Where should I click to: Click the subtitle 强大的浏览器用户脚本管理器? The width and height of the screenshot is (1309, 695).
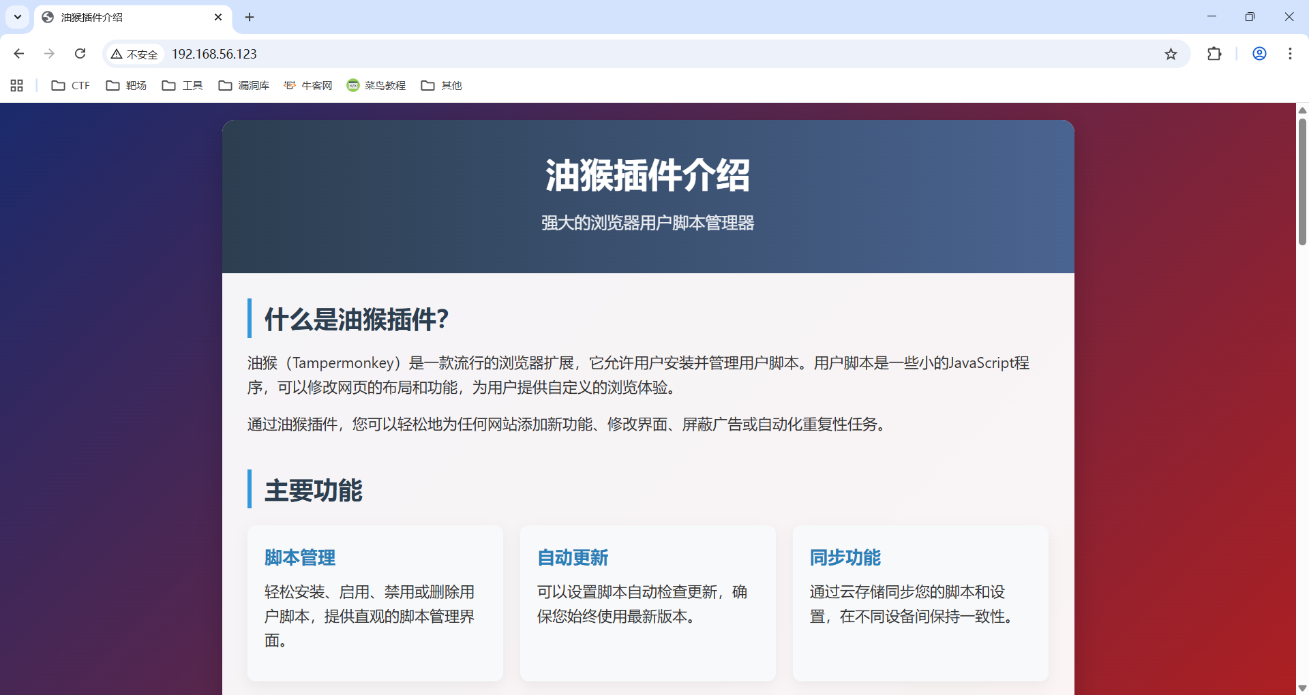[648, 223]
